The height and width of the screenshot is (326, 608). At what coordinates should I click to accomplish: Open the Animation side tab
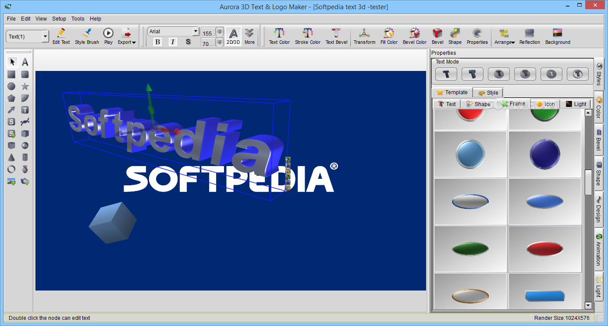[599, 250]
